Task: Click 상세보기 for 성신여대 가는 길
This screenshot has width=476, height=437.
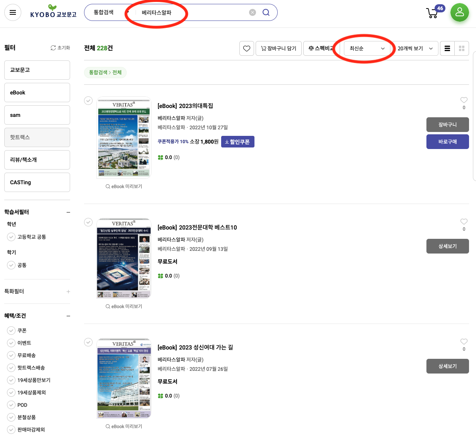Action: coord(448,366)
